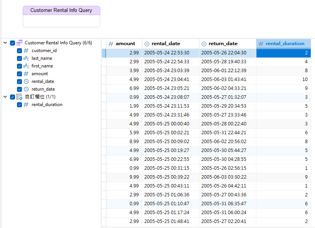Collapse the Customer Rental Info Query tree node
The image size is (315, 228).
click(6, 43)
